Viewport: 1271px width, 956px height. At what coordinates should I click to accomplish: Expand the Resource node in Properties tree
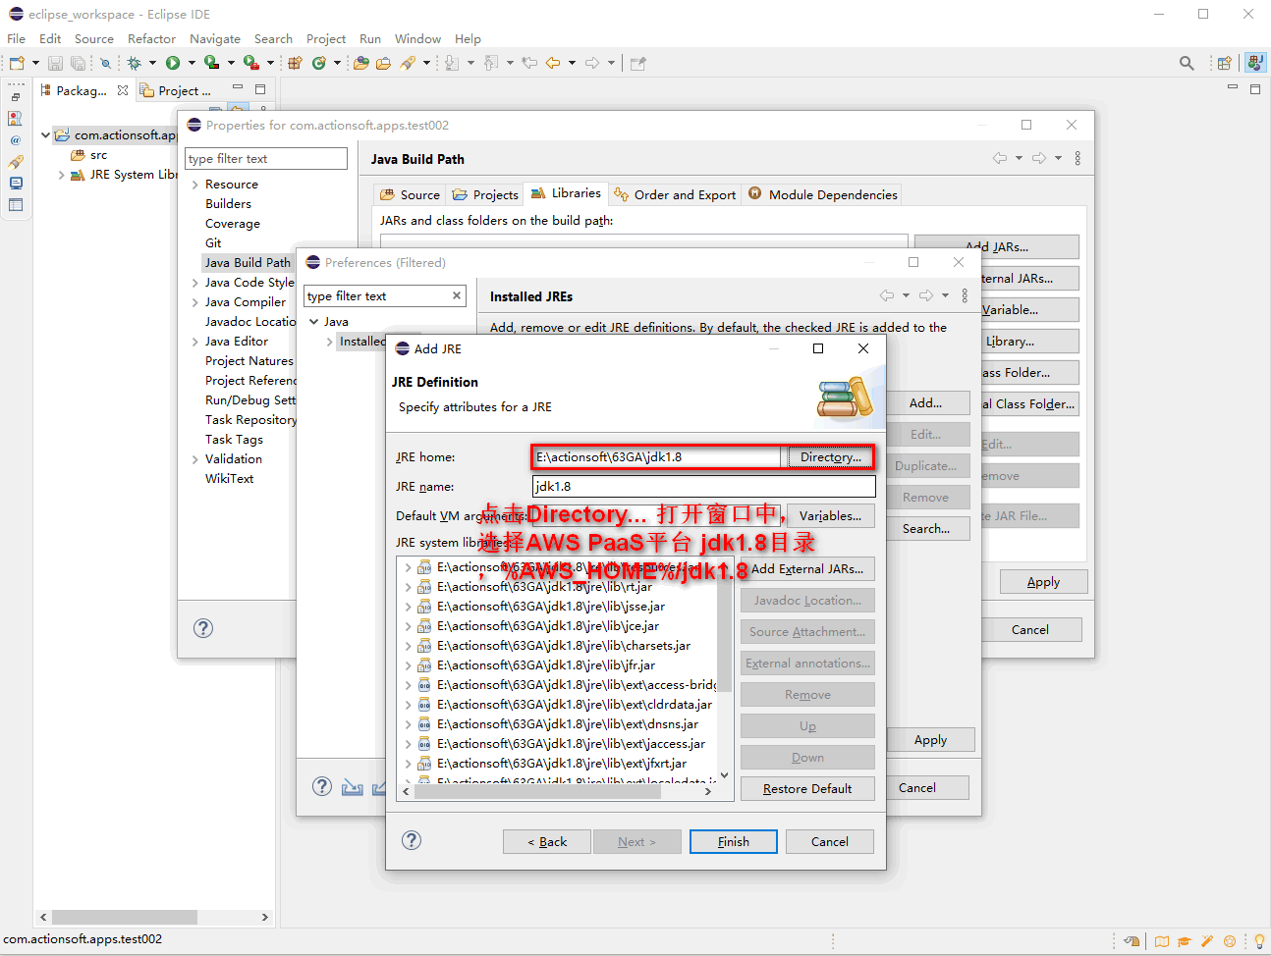coord(195,185)
